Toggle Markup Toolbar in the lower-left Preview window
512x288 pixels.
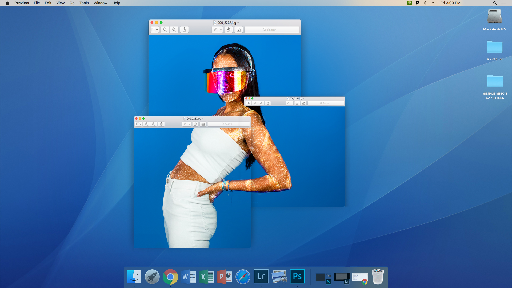tap(203, 124)
